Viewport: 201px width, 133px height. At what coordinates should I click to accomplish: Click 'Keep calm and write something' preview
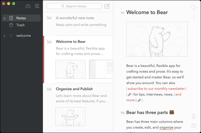click(81, 25)
